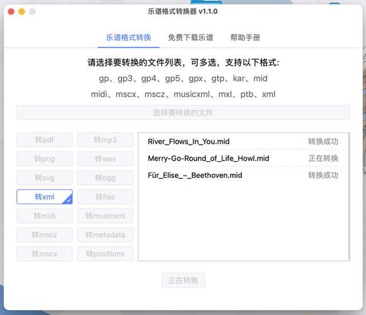Click the 选择要转换的文件 button
This screenshot has height=315, width=366.
[183, 113]
